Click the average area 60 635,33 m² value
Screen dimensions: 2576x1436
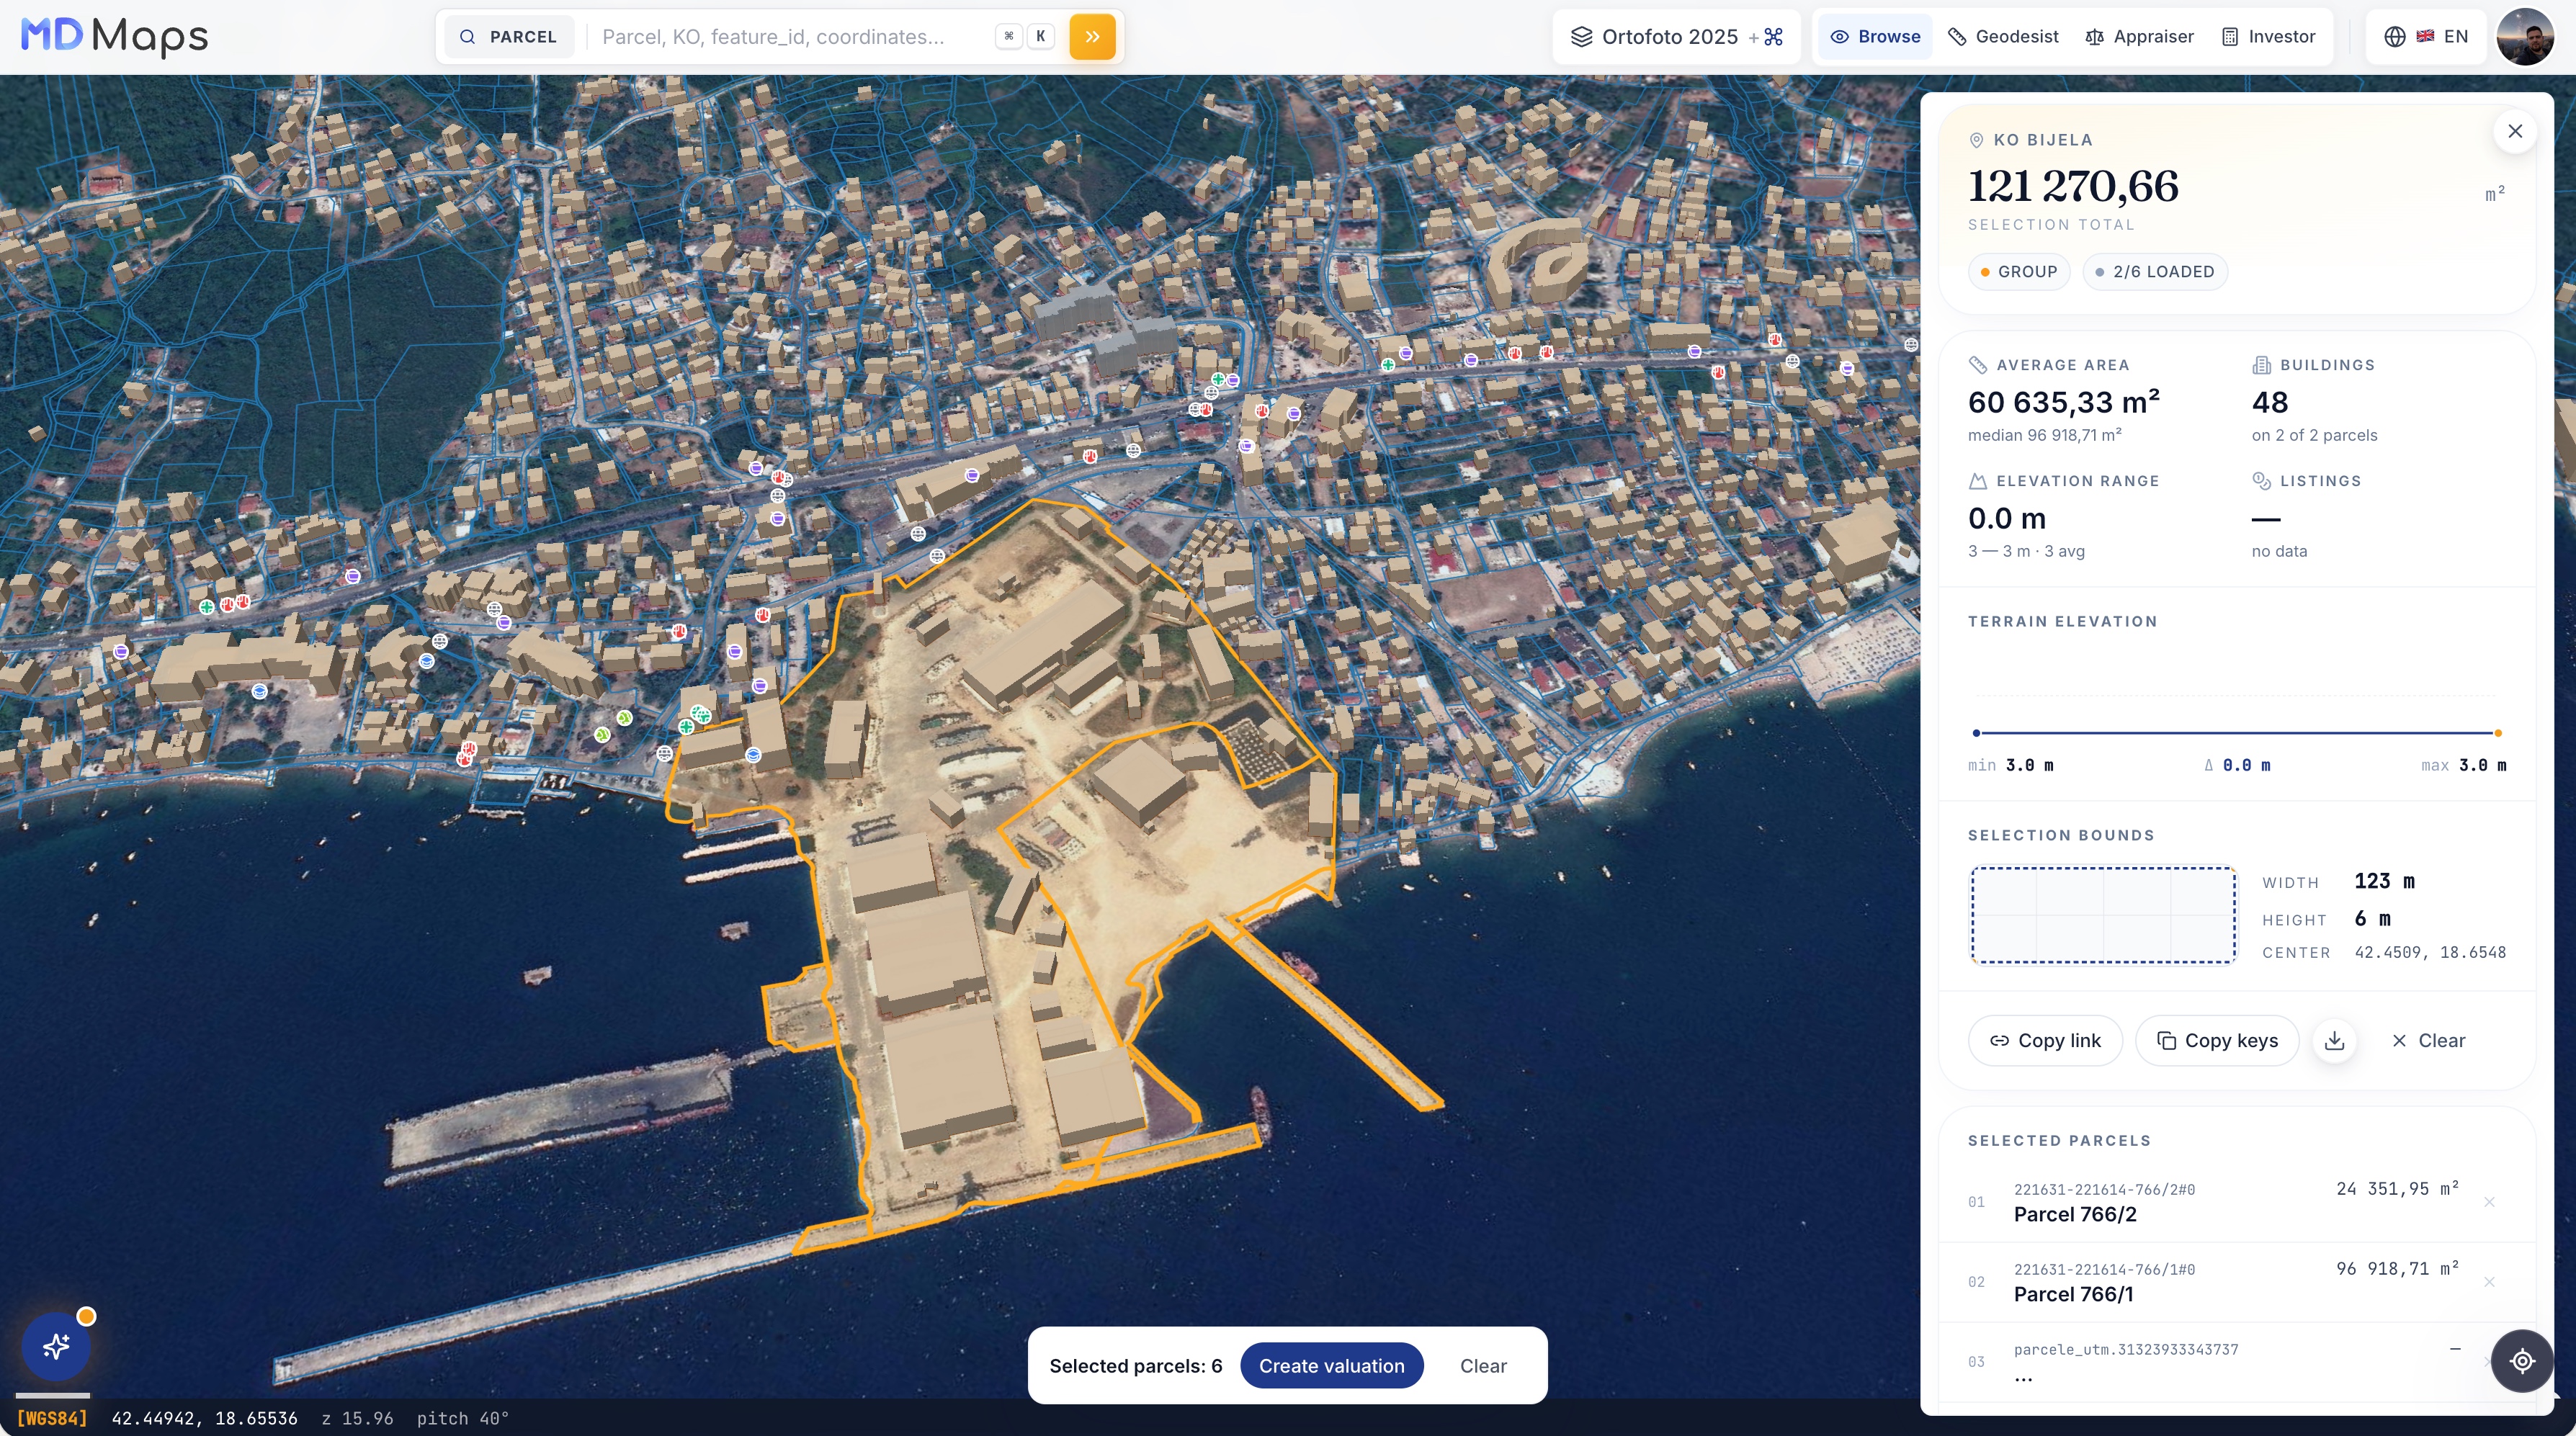pyautogui.click(x=2064, y=402)
